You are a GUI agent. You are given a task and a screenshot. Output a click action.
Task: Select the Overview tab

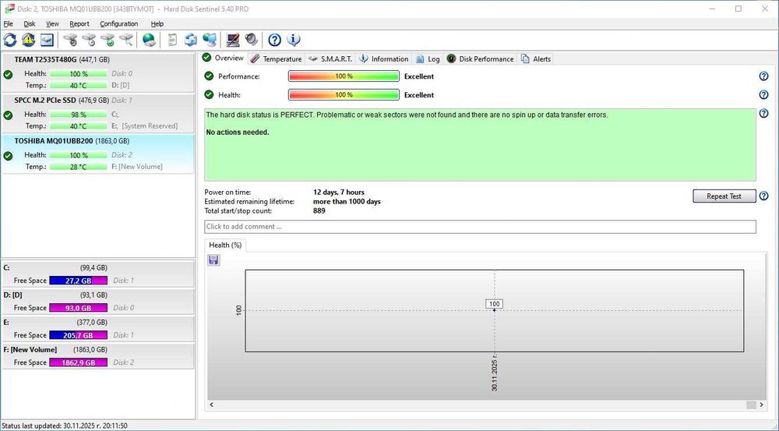pyautogui.click(x=223, y=58)
